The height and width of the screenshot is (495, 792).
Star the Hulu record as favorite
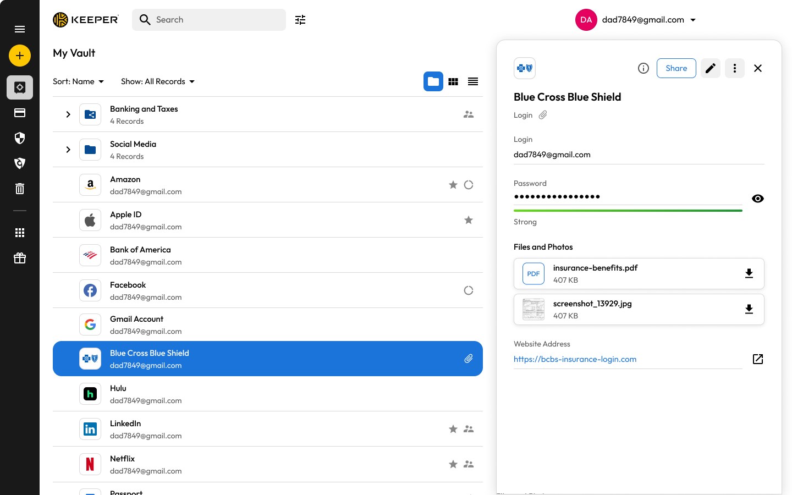[x=453, y=394]
